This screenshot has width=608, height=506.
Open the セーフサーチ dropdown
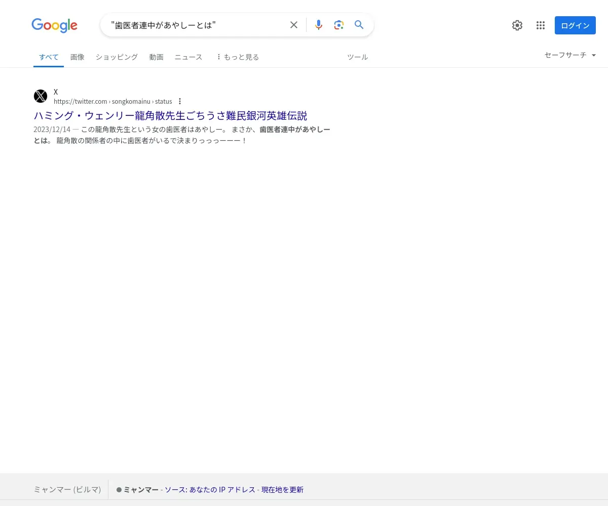point(570,55)
